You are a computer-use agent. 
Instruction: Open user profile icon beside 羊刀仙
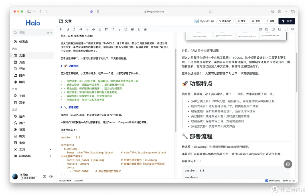(44, 176)
